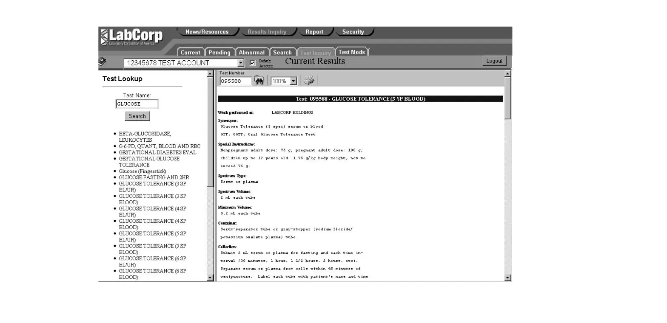Open GLUCOSE TOLERANCE (5 SP BLOOD) link

coord(152,249)
